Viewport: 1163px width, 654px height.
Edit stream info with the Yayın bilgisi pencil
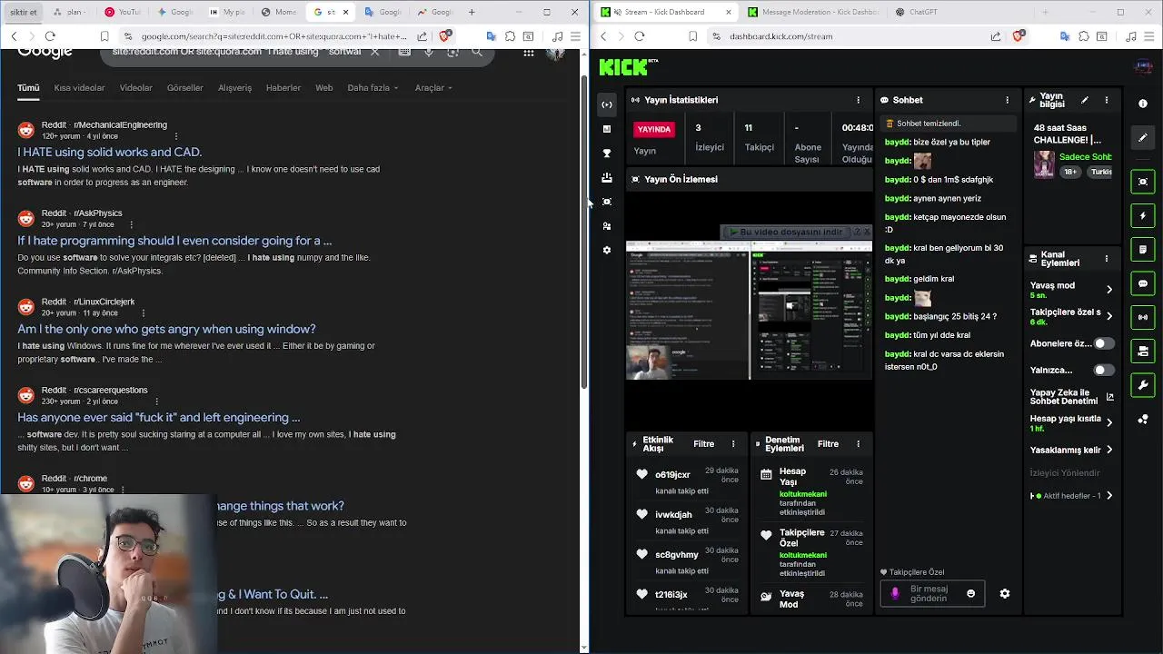tap(1084, 100)
